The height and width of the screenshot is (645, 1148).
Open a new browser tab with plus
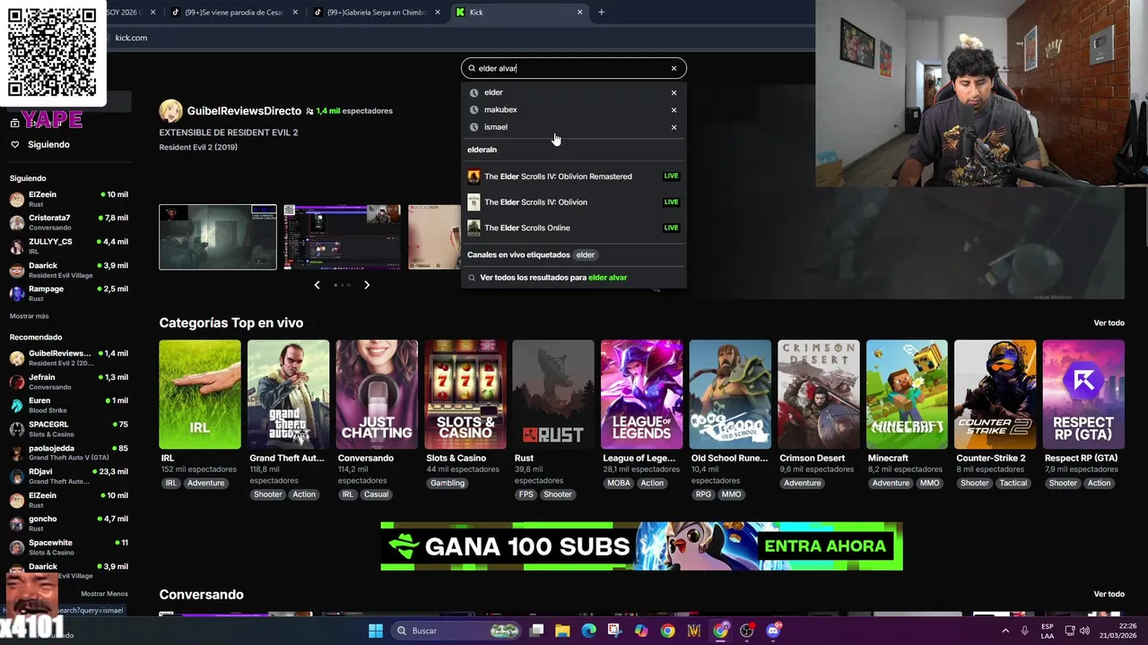click(601, 13)
